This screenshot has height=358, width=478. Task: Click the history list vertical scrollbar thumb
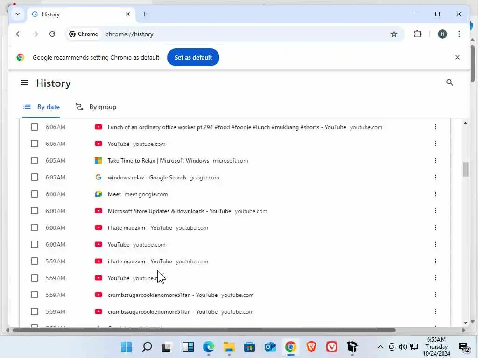coord(465,169)
